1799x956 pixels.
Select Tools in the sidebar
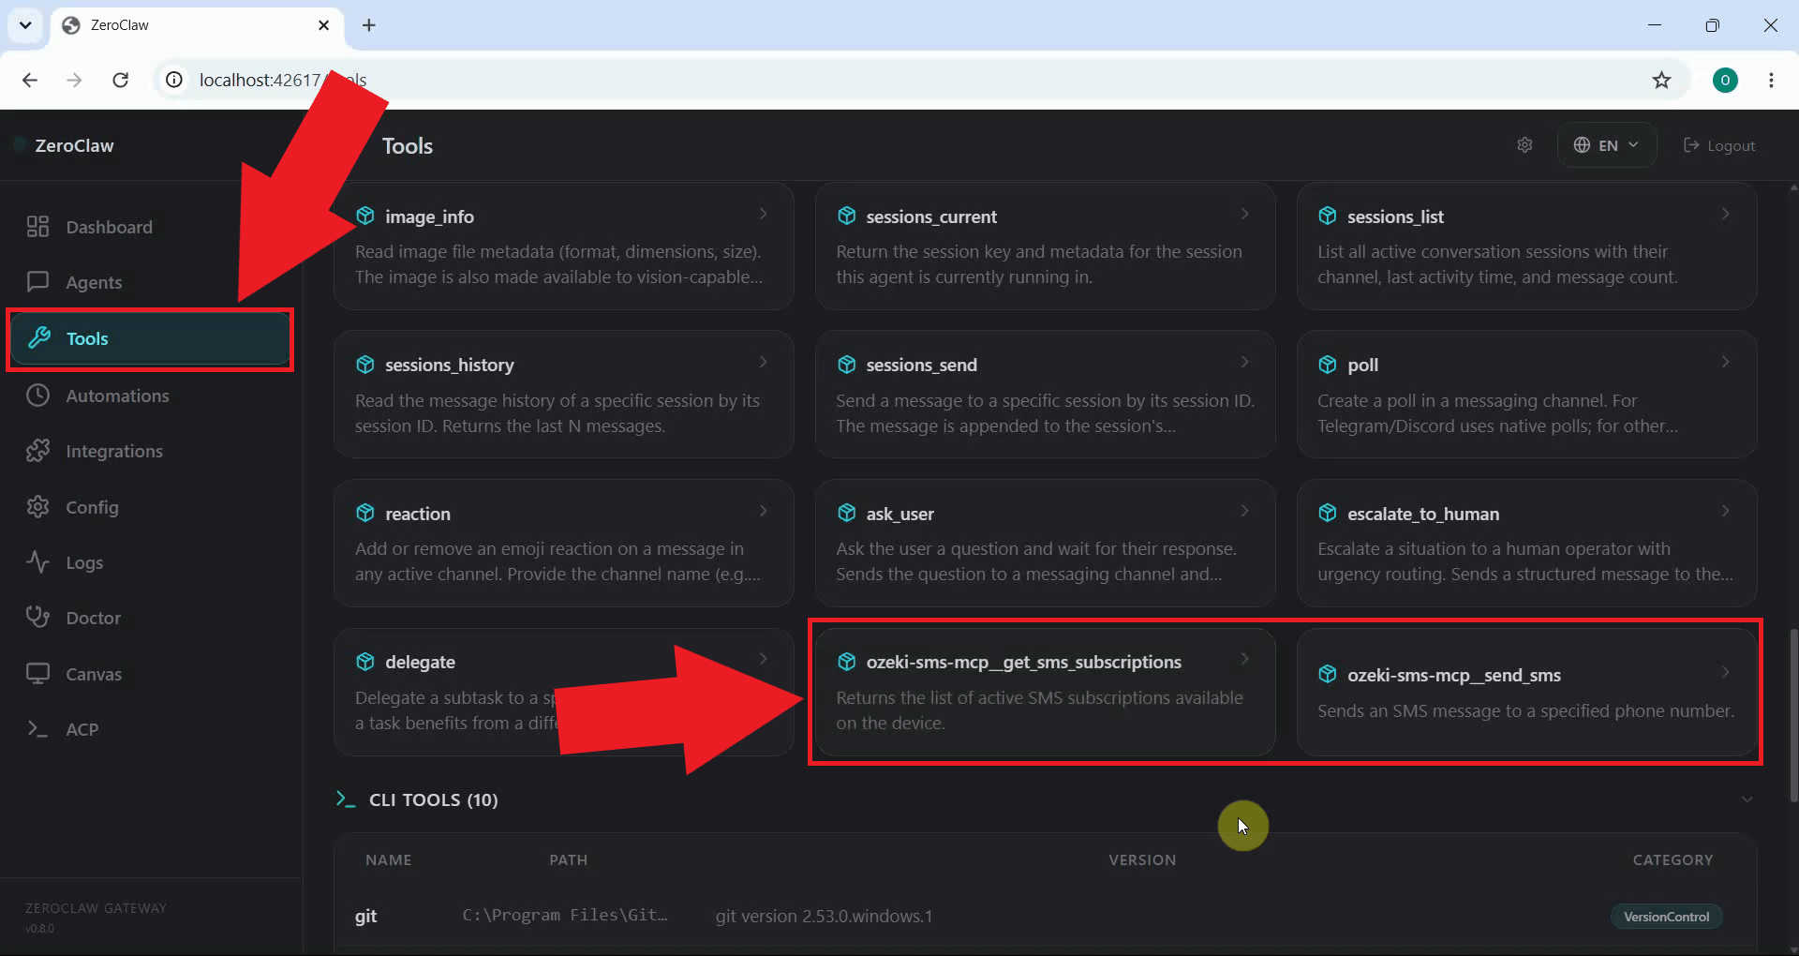click(150, 338)
